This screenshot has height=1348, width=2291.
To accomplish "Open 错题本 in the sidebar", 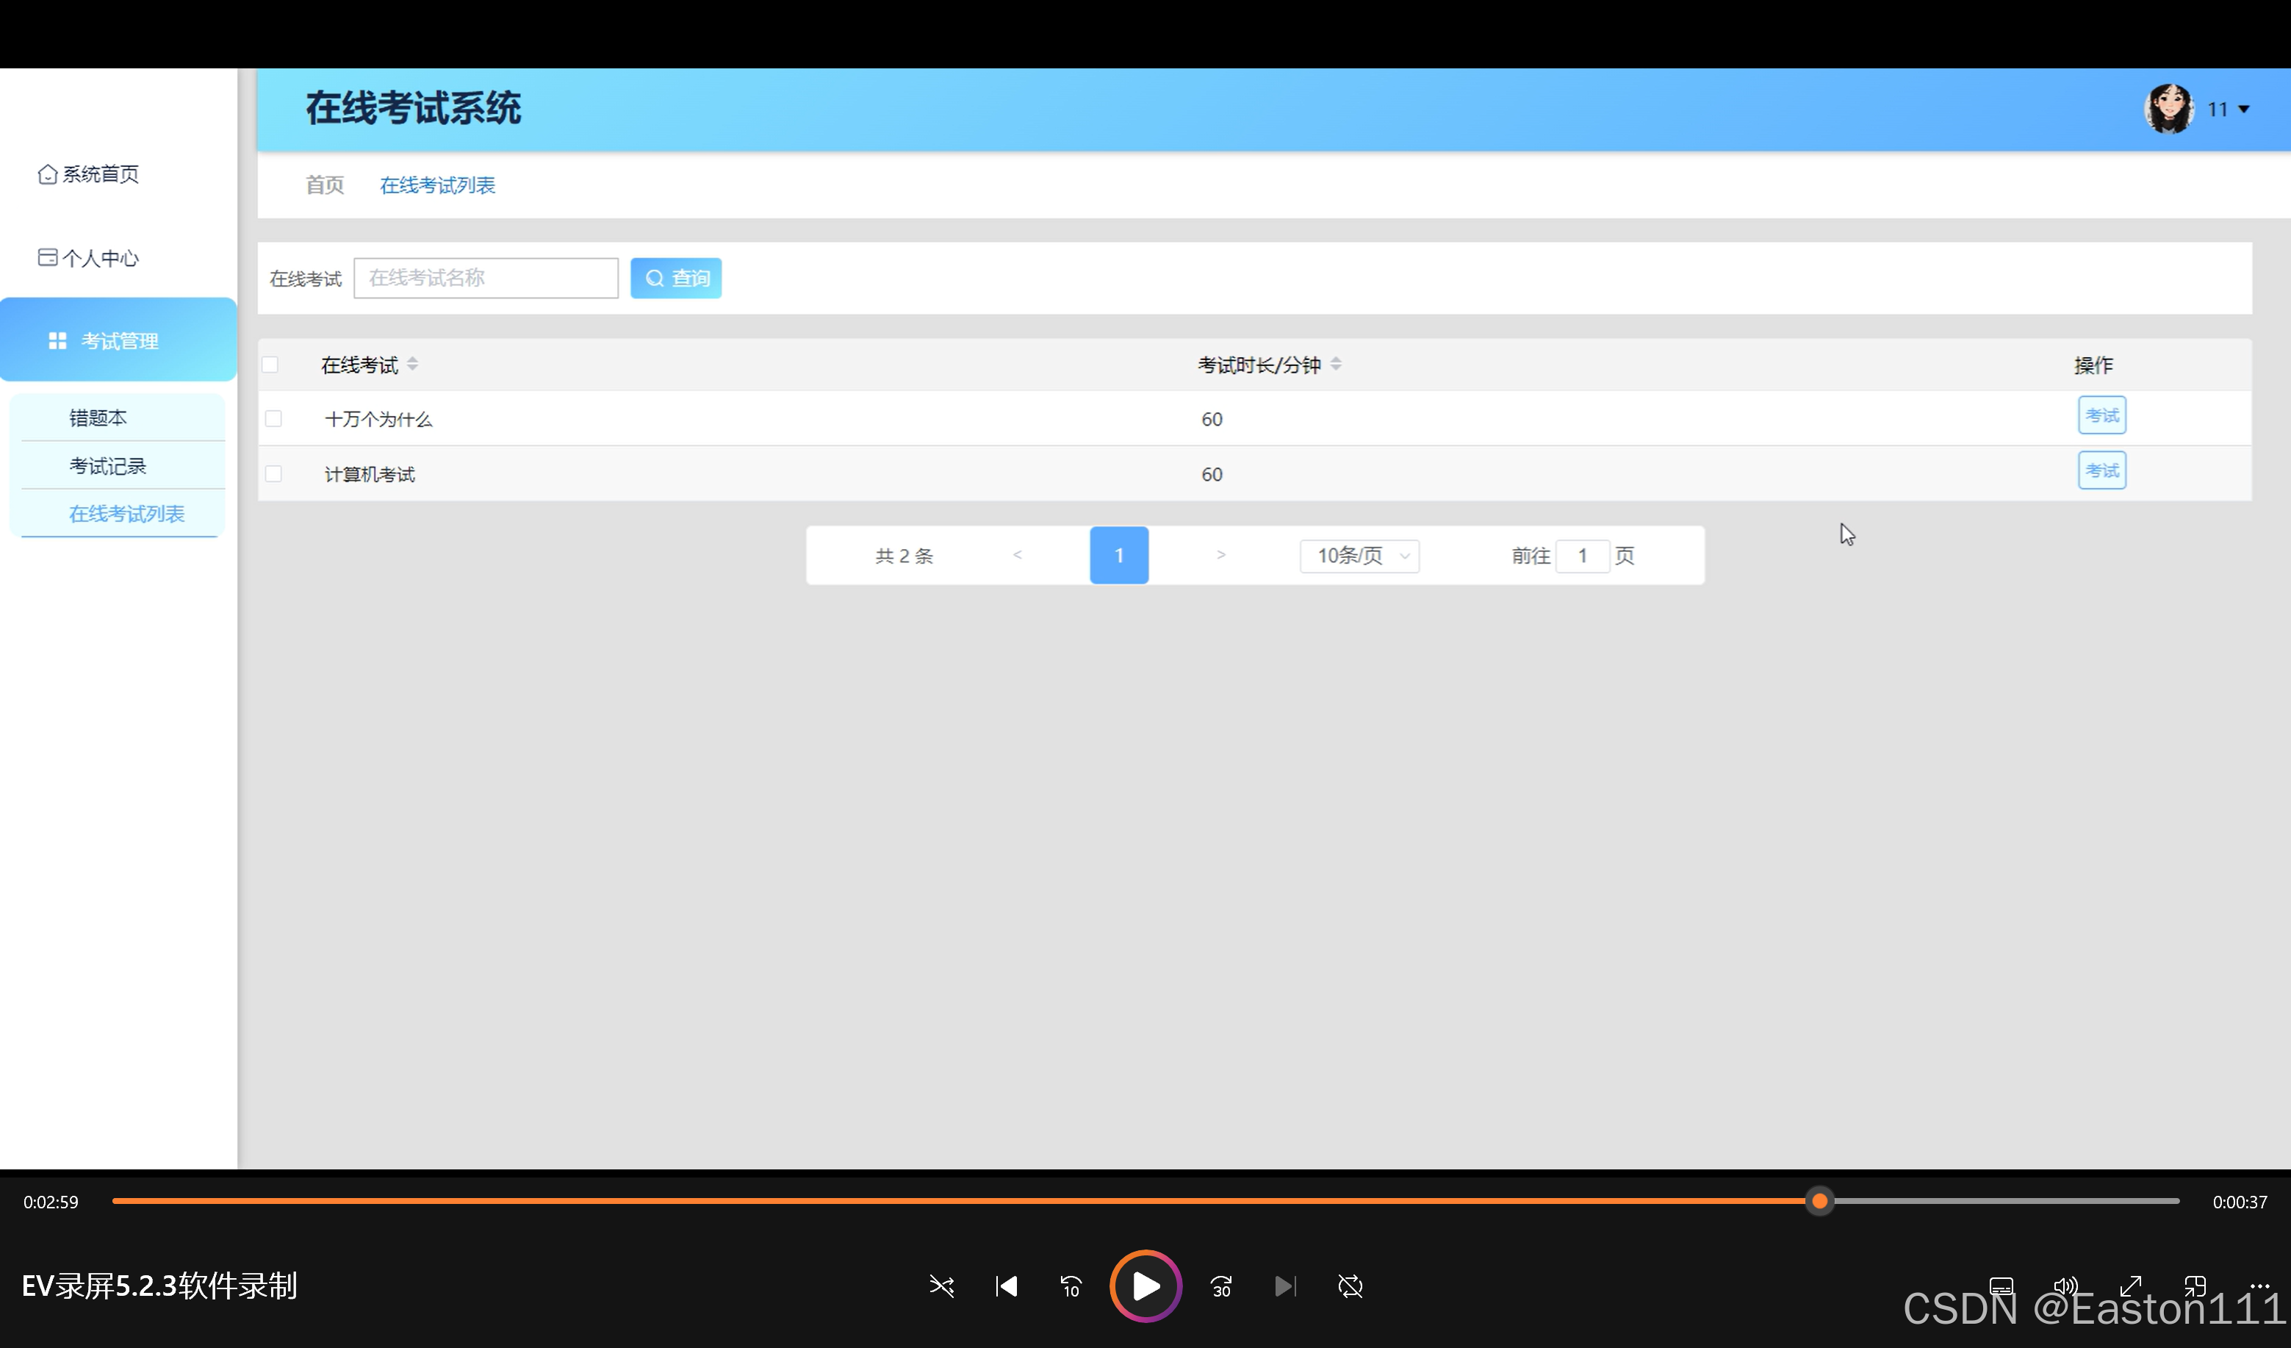I will [98, 417].
